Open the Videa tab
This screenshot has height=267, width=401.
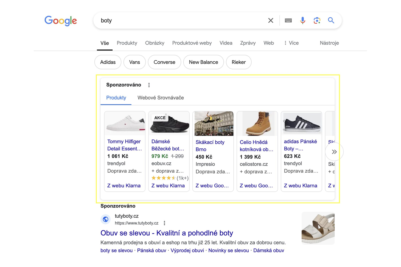tap(226, 43)
